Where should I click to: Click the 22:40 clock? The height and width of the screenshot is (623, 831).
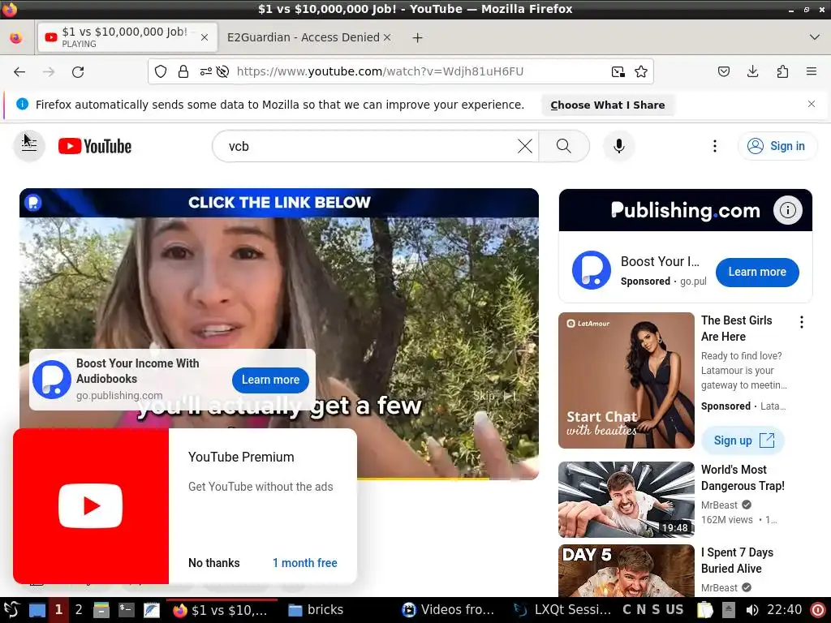785,610
